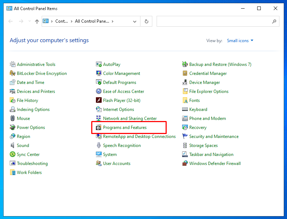Open the Region globe icon
Screen dimensions: 287x219
click(x=13, y=136)
